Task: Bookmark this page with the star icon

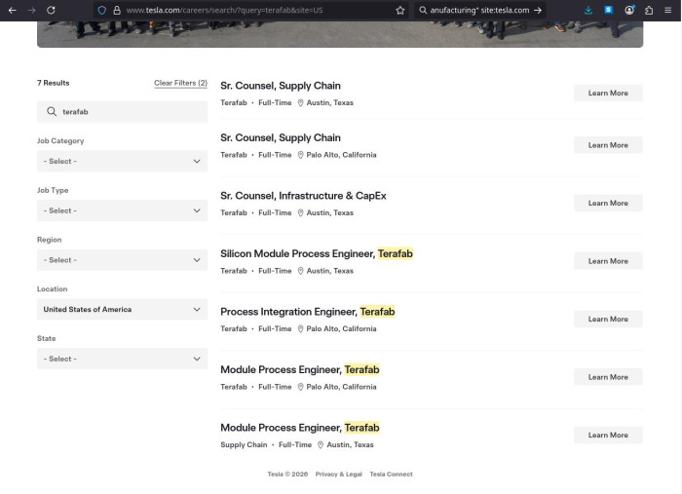Action: tap(400, 10)
